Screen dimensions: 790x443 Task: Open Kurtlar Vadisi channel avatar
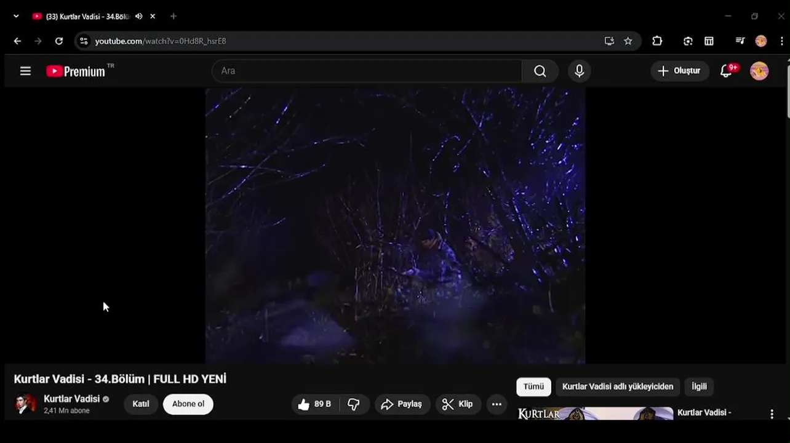[25, 404]
